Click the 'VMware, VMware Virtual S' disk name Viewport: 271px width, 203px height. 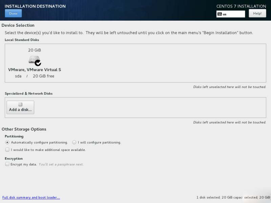coord(35,70)
